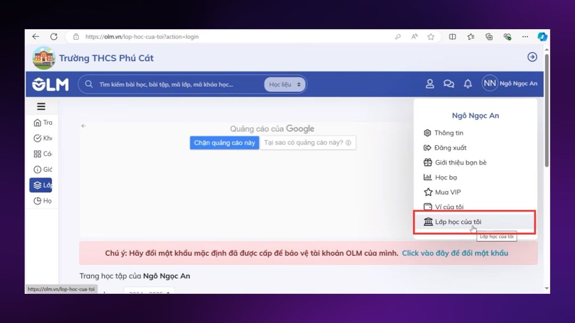Follow the Click vào đây để đổi mật khẩu link
This screenshot has height=323, width=575.
[455, 253]
